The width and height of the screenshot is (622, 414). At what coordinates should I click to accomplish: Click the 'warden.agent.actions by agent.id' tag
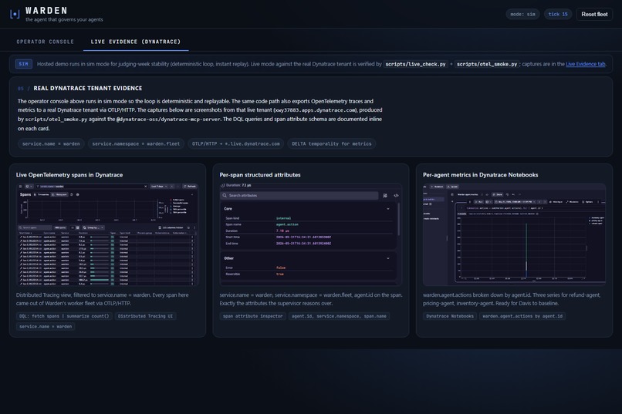522,316
